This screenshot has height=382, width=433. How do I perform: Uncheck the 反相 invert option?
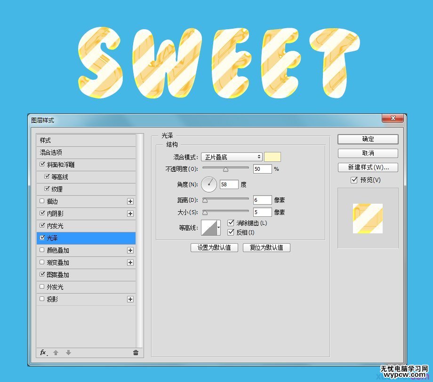pyautogui.click(x=230, y=232)
